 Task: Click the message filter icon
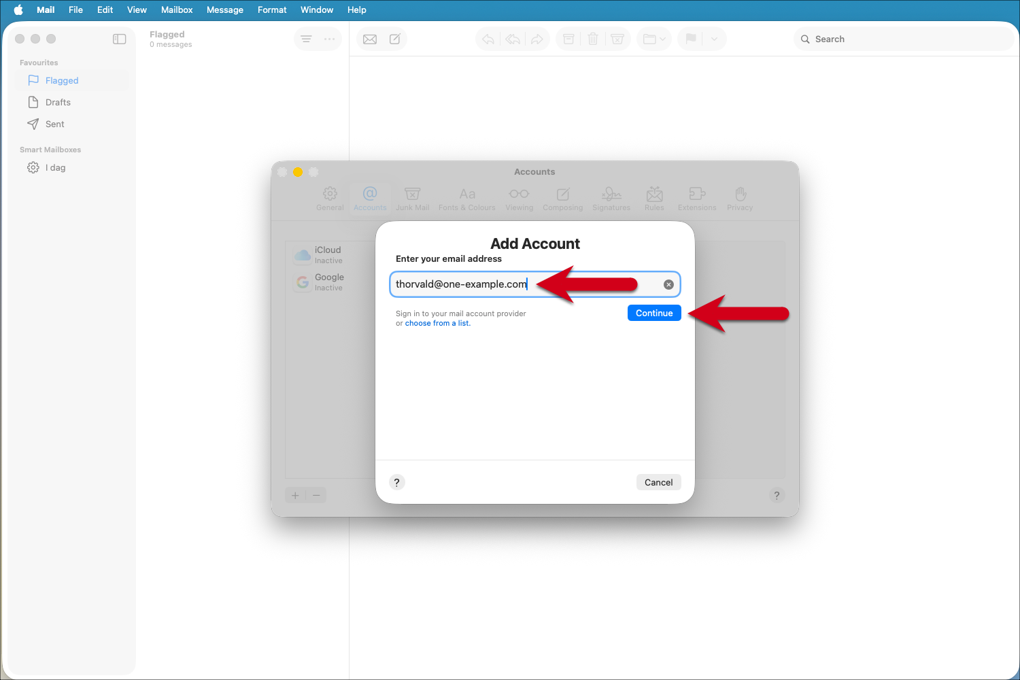point(306,39)
